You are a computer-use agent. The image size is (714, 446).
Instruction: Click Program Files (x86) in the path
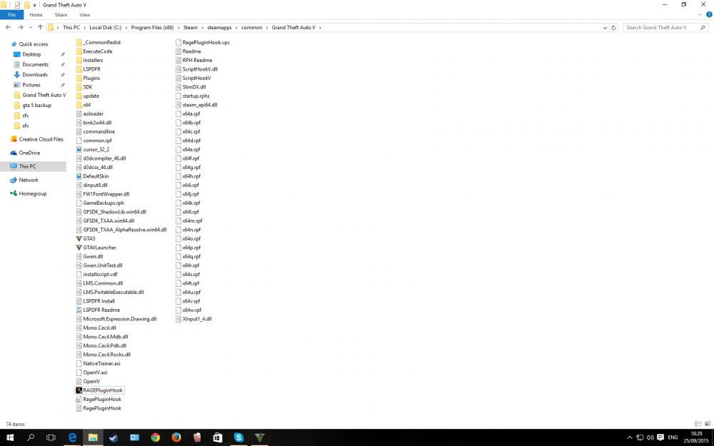152,28
